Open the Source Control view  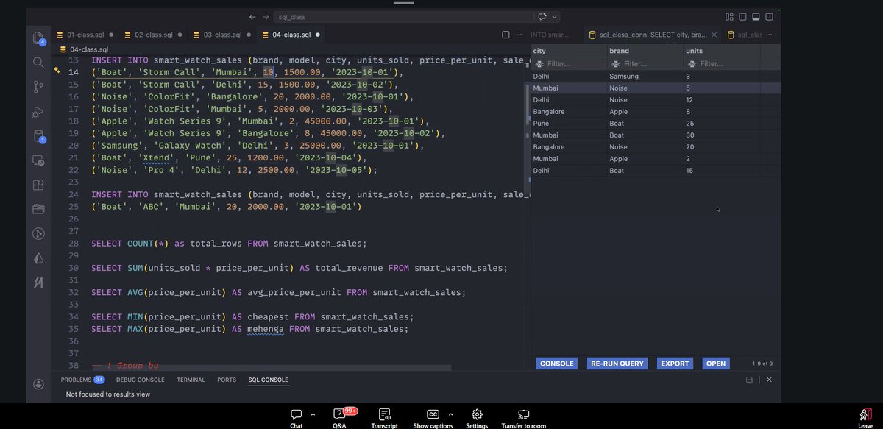click(38, 87)
